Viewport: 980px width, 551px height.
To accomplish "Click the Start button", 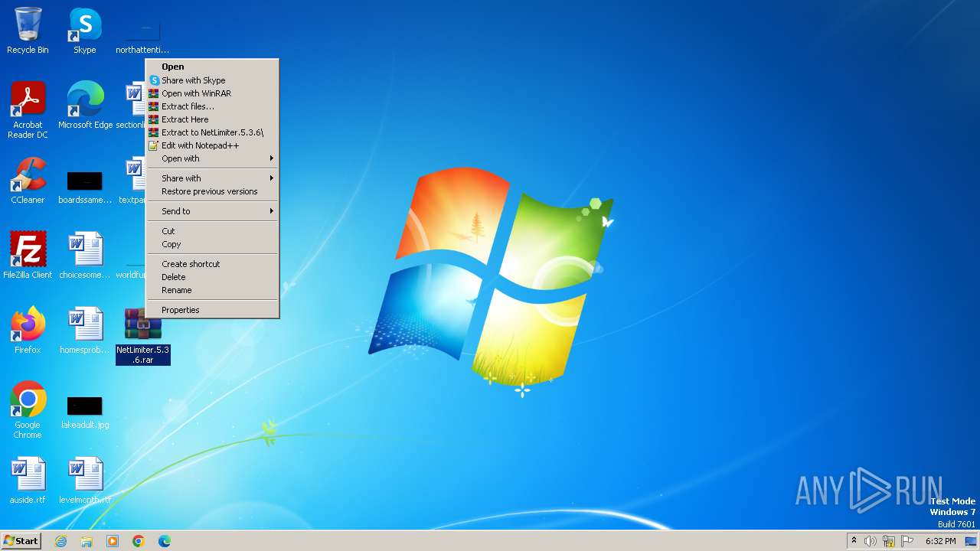I will [21, 541].
